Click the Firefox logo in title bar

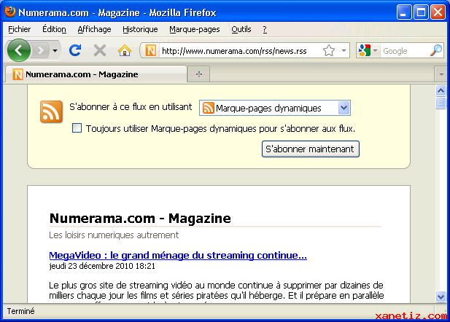[x=10, y=12]
